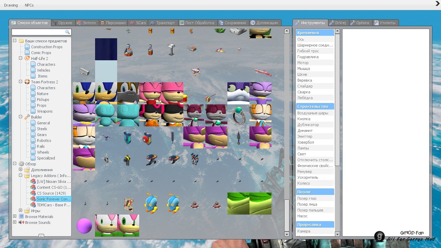This screenshot has height=248, width=441.
Task: Collapse the Крепления tool category header
Action: click(315, 33)
